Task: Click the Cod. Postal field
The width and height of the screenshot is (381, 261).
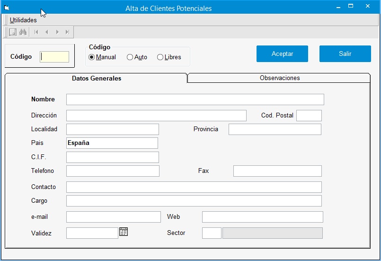Action: (x=309, y=116)
